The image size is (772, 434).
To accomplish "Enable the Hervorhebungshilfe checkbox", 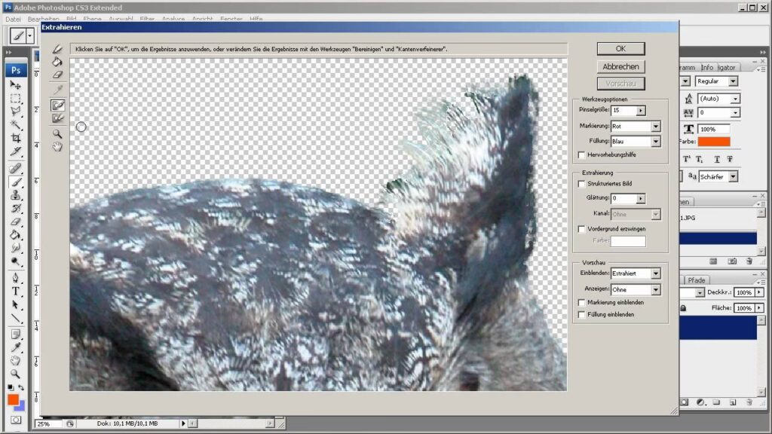I will (581, 154).
